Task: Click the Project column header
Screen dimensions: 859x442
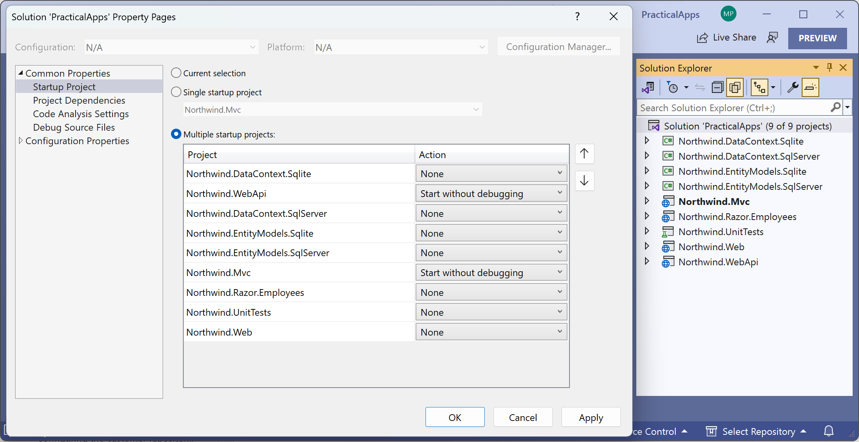Action: [x=299, y=154]
